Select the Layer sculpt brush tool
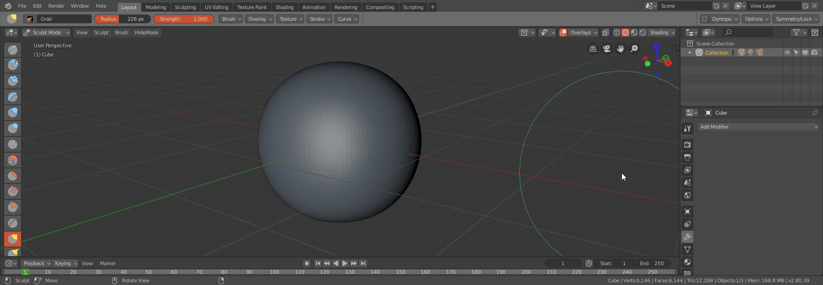823x285 pixels. point(13,97)
